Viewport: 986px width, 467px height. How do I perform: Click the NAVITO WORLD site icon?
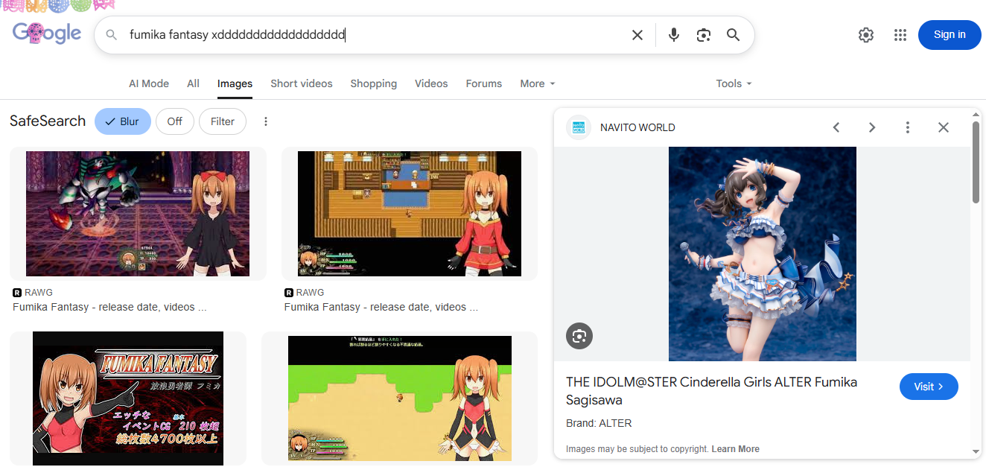tap(579, 127)
